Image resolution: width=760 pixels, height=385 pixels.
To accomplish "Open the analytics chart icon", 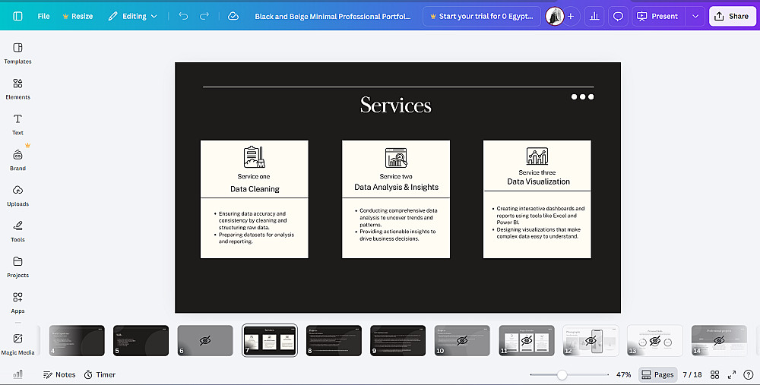I will (x=595, y=16).
